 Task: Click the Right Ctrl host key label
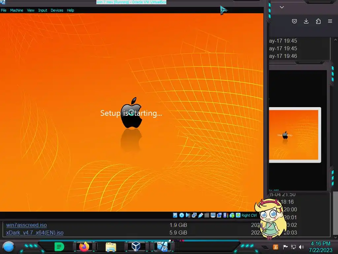tap(249, 215)
